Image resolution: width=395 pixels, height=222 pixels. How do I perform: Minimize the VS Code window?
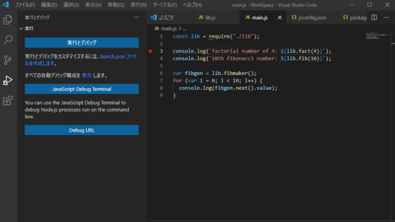coord(352,5)
